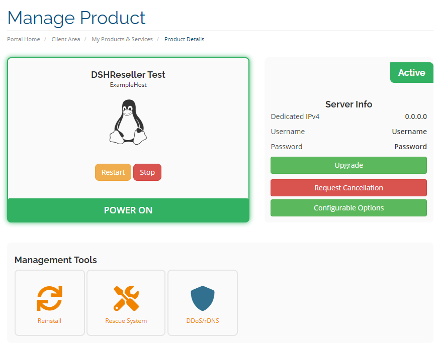Image resolution: width=438 pixels, height=350 pixels.
Task: Navigate to Client Area breadcrumb
Action: tap(65, 39)
